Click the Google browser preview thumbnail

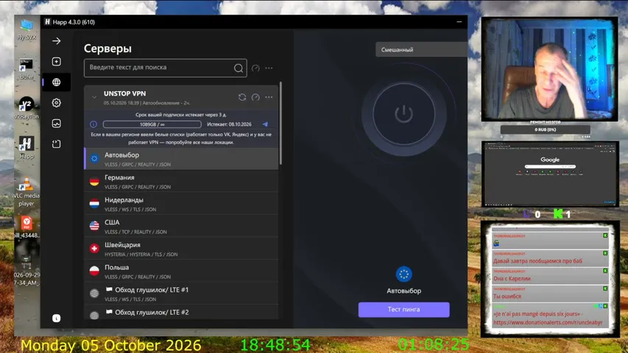coord(550,174)
